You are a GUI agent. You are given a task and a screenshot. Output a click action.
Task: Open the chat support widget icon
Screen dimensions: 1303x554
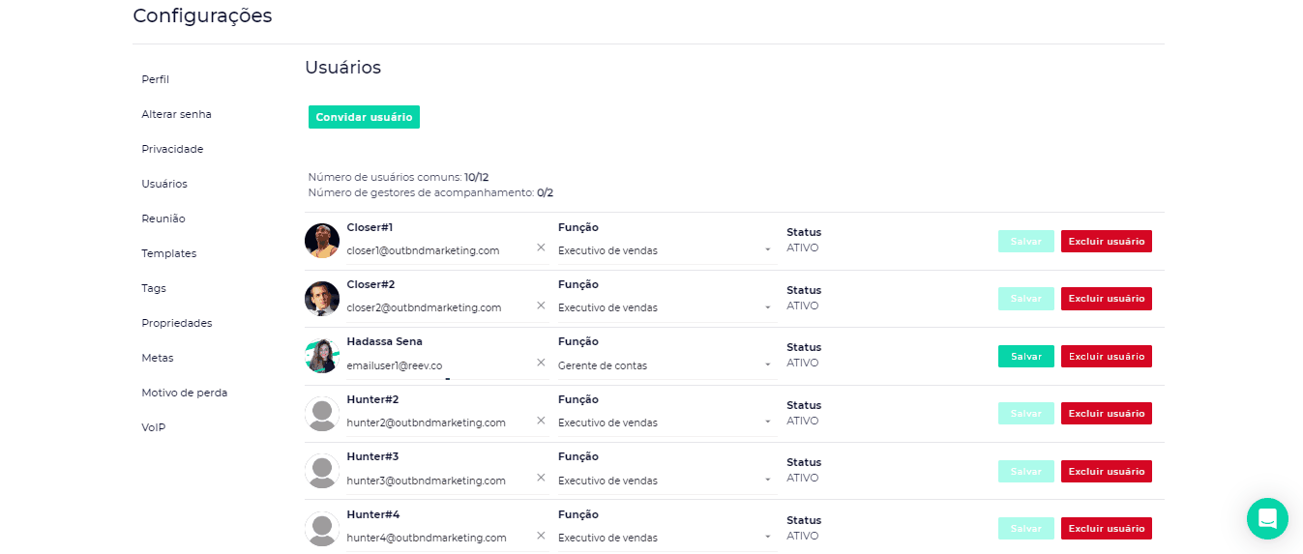1267,518
